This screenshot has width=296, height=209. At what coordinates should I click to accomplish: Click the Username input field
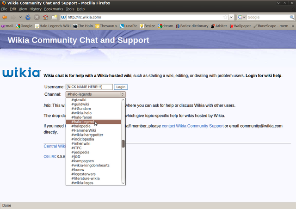coord(89,87)
